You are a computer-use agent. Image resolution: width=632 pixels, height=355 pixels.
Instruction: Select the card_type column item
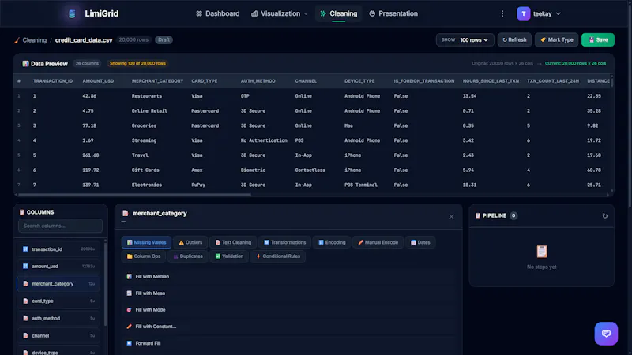[58, 301]
